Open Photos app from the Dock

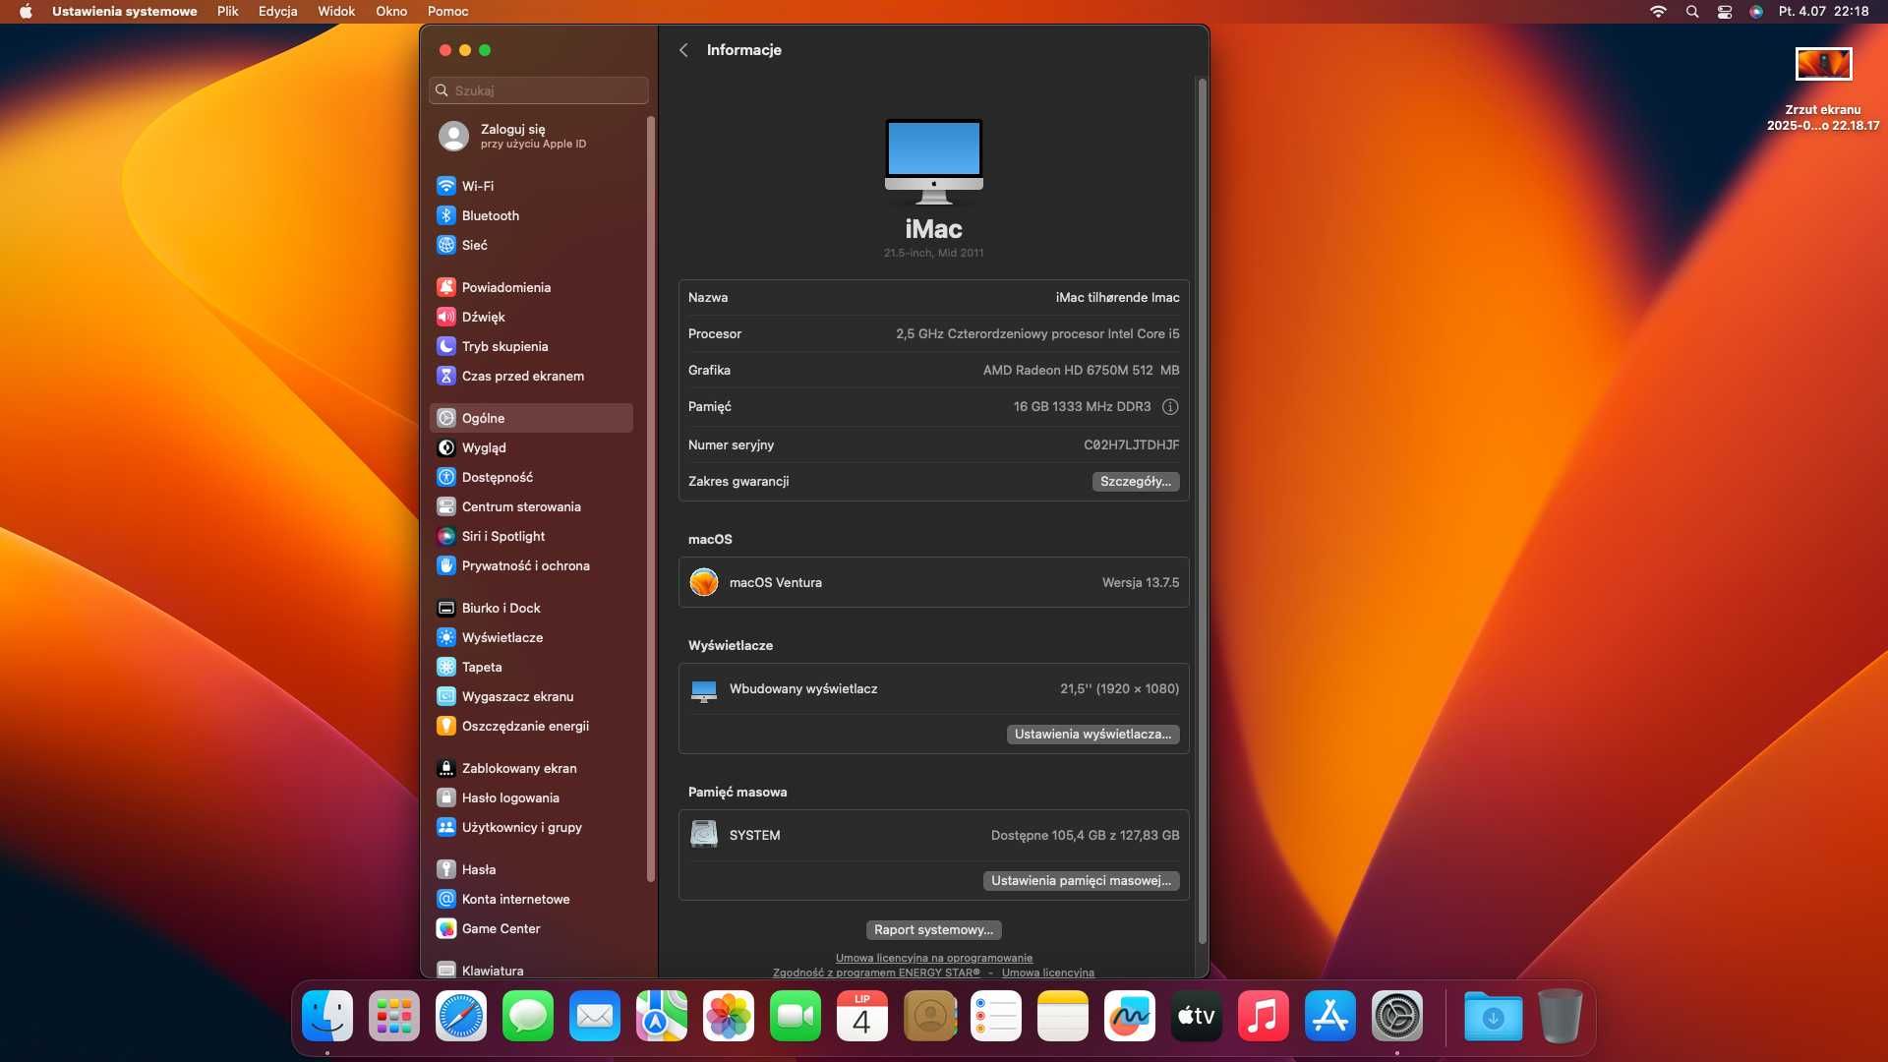tap(729, 1017)
